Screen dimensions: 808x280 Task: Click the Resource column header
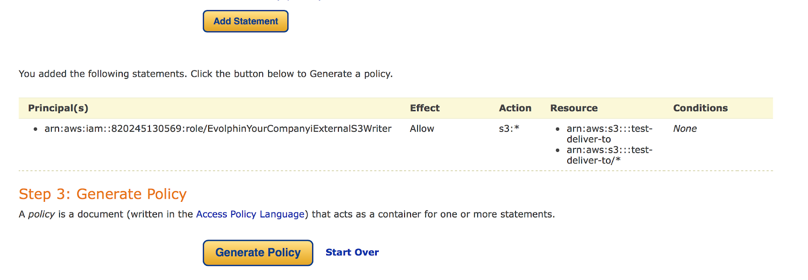[574, 108]
